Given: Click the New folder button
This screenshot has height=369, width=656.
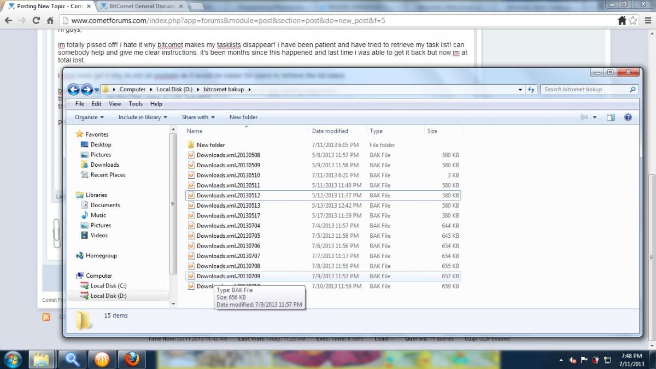Looking at the screenshot, I should point(243,117).
